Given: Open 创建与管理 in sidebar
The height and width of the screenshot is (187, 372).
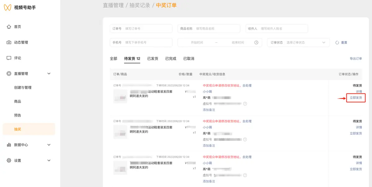Looking at the screenshot, I should [x=23, y=88].
